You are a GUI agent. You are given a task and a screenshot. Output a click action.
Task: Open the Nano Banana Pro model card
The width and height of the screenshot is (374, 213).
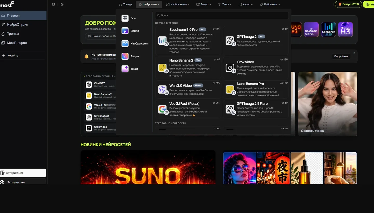click(x=256, y=89)
